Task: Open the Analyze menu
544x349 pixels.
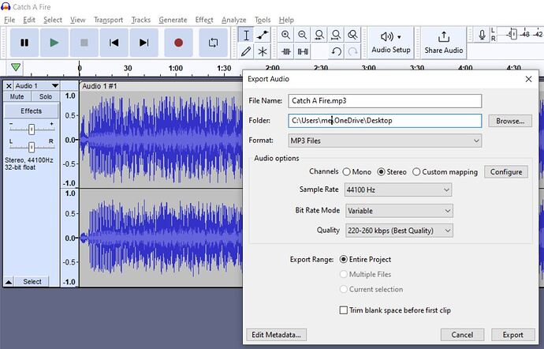Action: [234, 20]
